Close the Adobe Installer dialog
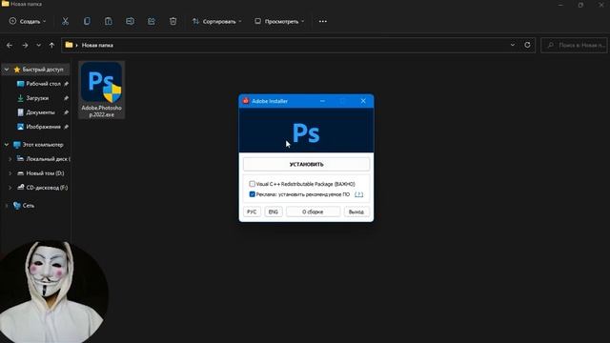 point(363,101)
